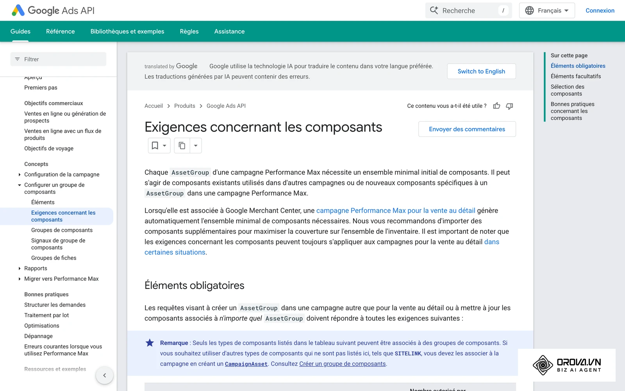Open the copy options dropdown arrow
Viewport: 625px width, 391px height.
pyautogui.click(x=196, y=145)
